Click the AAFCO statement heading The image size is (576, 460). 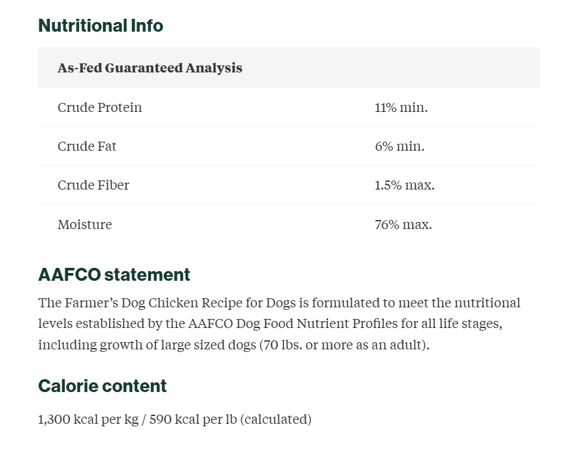point(115,274)
